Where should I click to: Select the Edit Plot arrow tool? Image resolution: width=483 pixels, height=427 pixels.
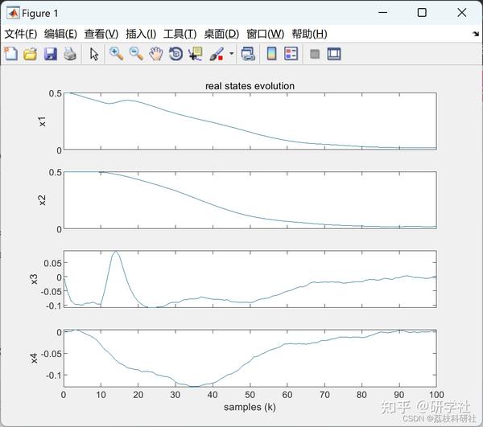[94, 54]
